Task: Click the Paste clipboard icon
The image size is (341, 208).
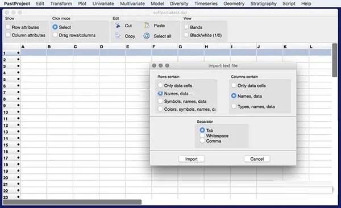Action: (147, 26)
